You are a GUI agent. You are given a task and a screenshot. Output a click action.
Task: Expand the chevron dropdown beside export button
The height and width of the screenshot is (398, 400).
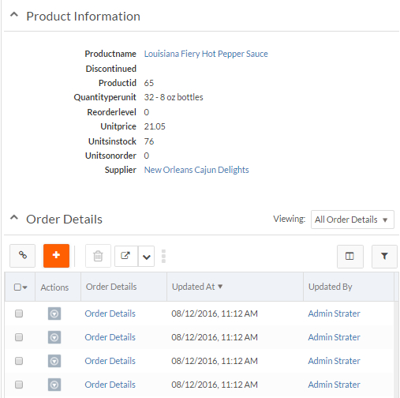(146, 257)
